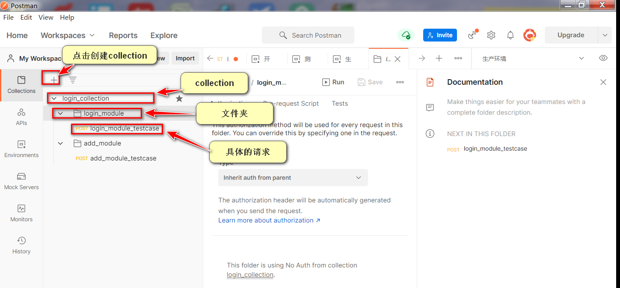620x288 pixels.
Task: Open the user avatar menu
Action: [530, 35]
